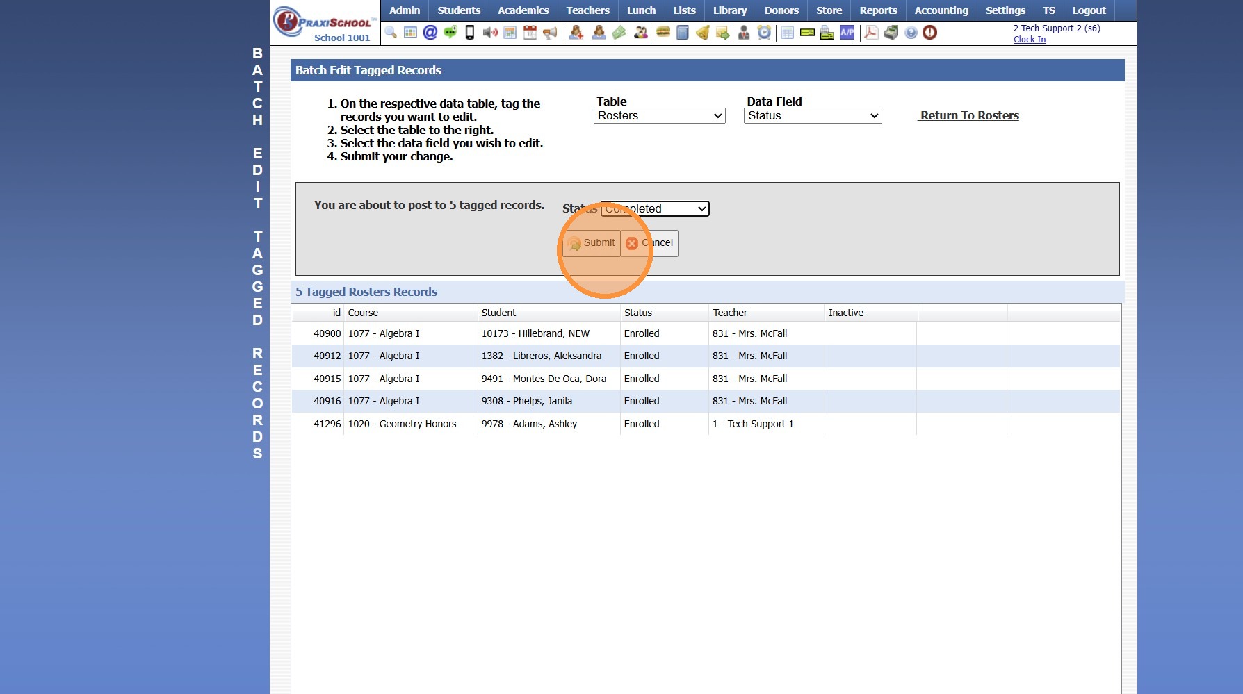1243x694 pixels.
Task: Click the Clock In link
Action: (x=1029, y=40)
